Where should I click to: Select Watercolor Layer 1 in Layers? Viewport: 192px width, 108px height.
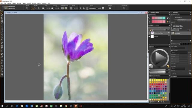pos(159,33)
